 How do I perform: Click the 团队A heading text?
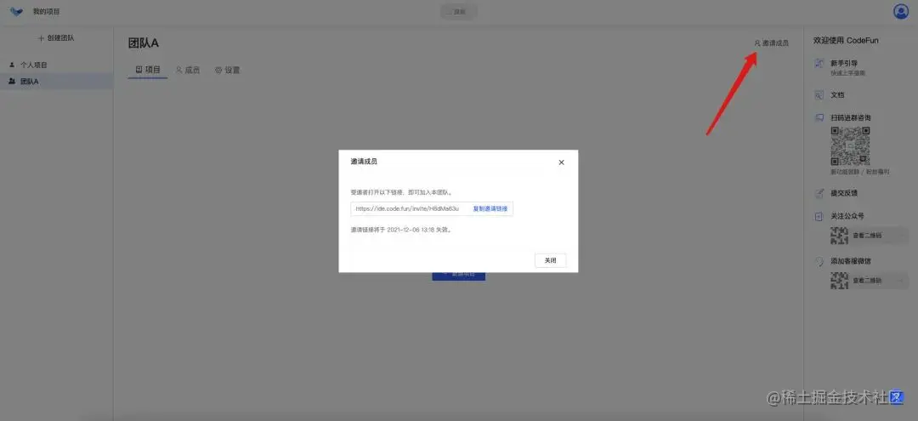[144, 43]
